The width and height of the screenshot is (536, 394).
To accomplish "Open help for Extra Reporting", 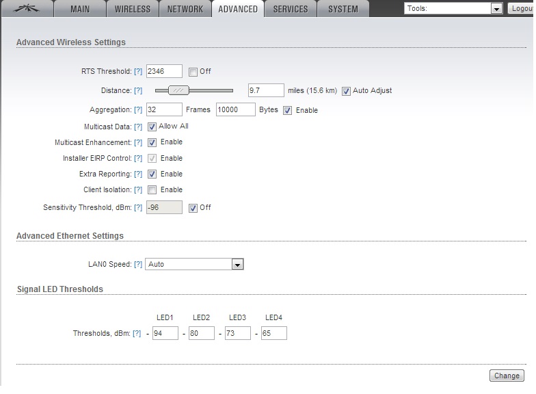I will (x=138, y=174).
